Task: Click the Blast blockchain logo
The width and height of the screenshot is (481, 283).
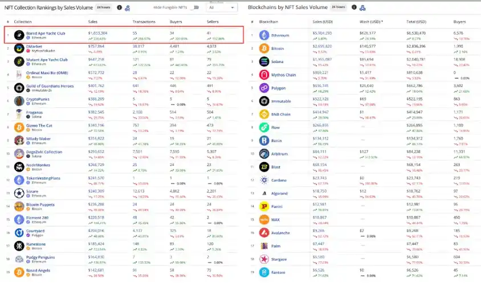Action: pyautogui.click(x=264, y=167)
